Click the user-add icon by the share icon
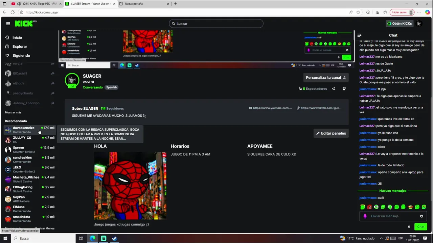Screen dimensions: 433x243 pos(344,89)
